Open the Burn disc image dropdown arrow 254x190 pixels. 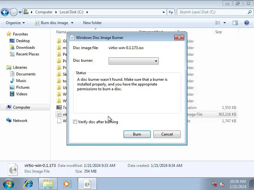click(x=72, y=23)
